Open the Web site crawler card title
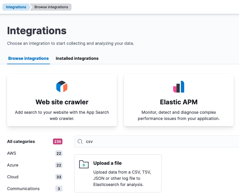 62,102
